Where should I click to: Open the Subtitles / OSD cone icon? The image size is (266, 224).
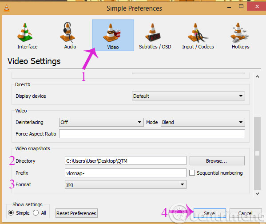[153, 32]
